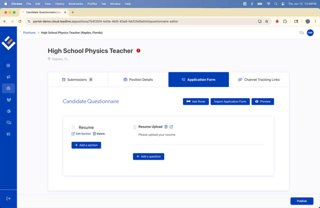This screenshot has width=320, height=208.
Task: Open the dashboard grid icon in sidebar
Action: [8, 66]
